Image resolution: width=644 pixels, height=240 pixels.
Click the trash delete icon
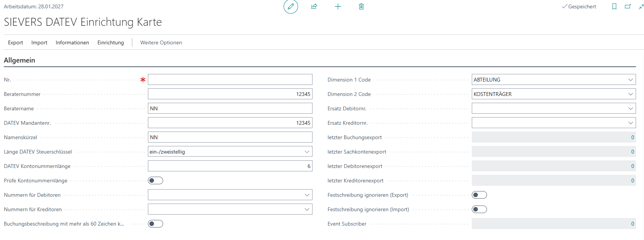point(361,6)
